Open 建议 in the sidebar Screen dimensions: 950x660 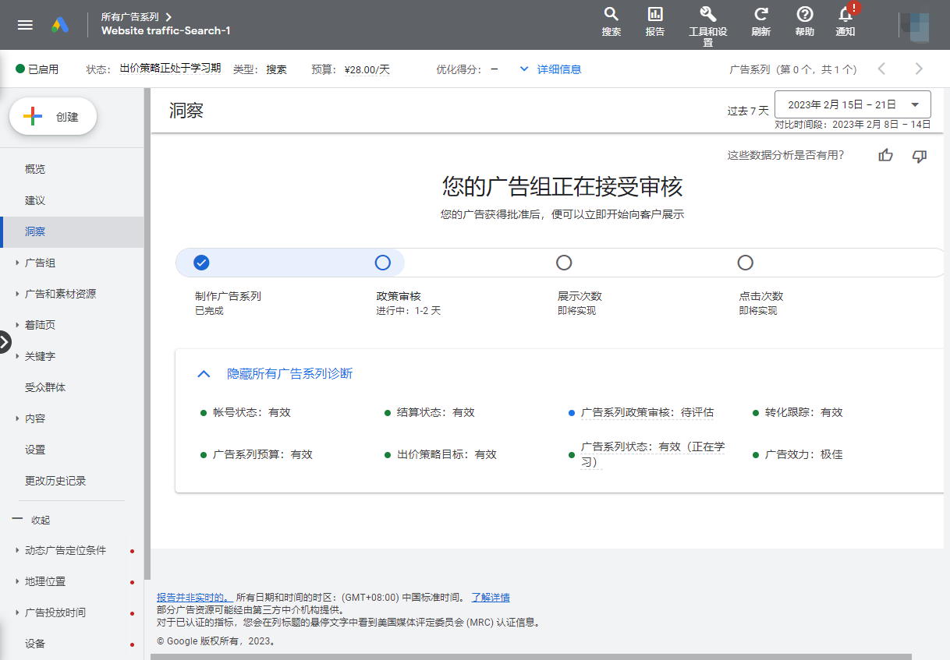click(x=35, y=200)
